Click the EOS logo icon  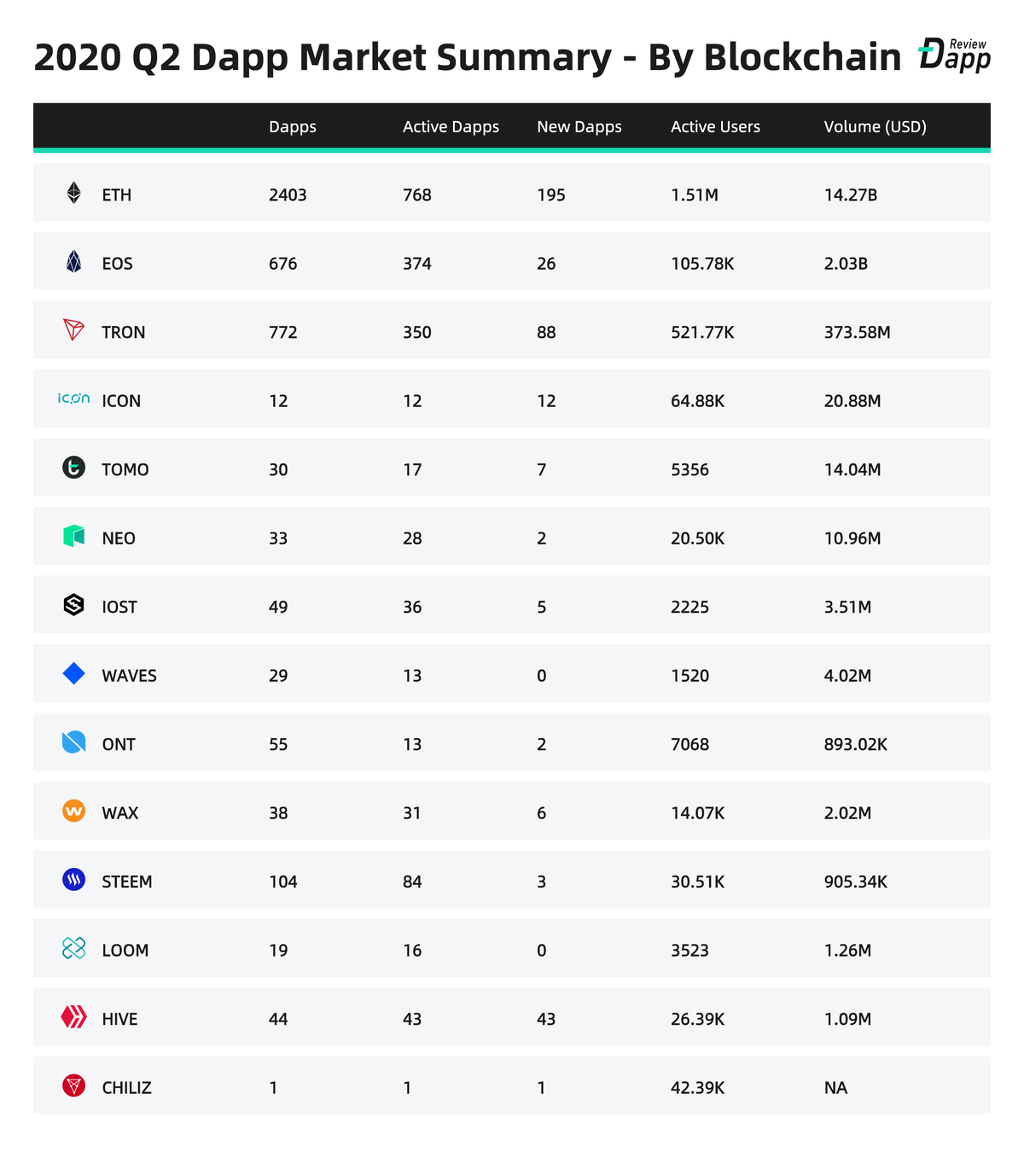coord(74,262)
